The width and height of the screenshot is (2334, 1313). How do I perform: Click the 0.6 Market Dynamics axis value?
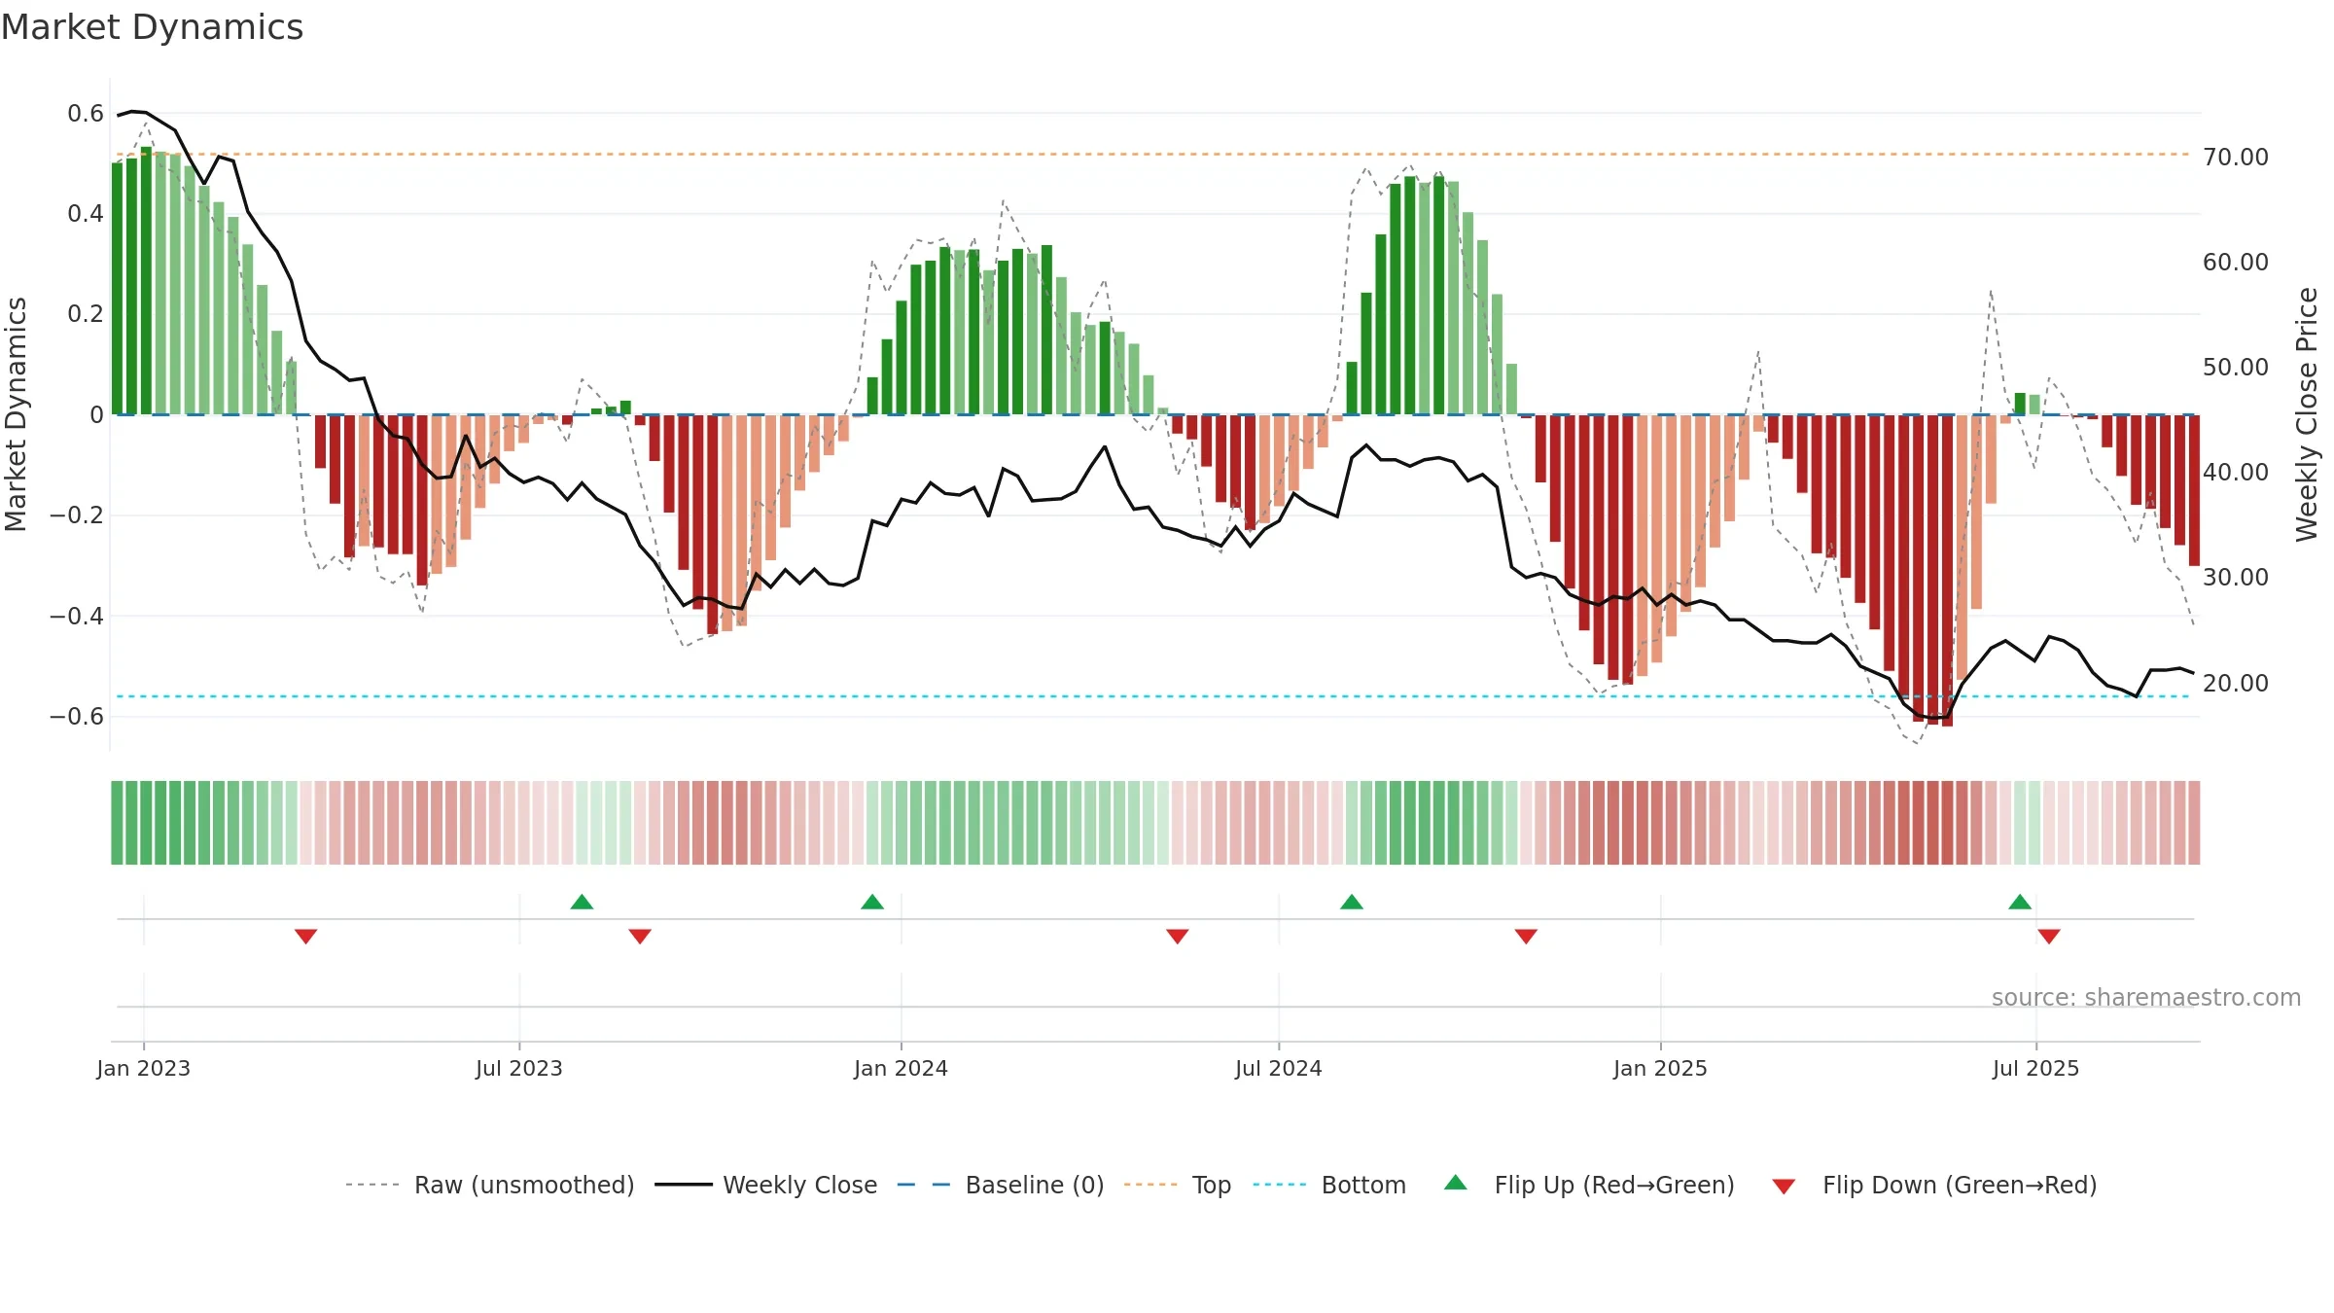pyautogui.click(x=86, y=114)
